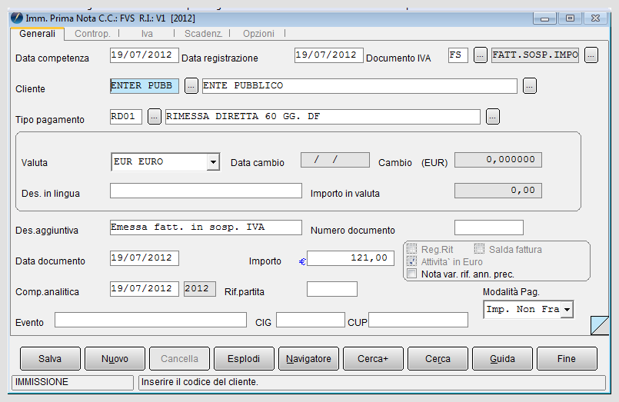Image resolution: width=619 pixels, height=402 pixels.
Task: Click the Data documento date field
Action: pyautogui.click(x=145, y=258)
